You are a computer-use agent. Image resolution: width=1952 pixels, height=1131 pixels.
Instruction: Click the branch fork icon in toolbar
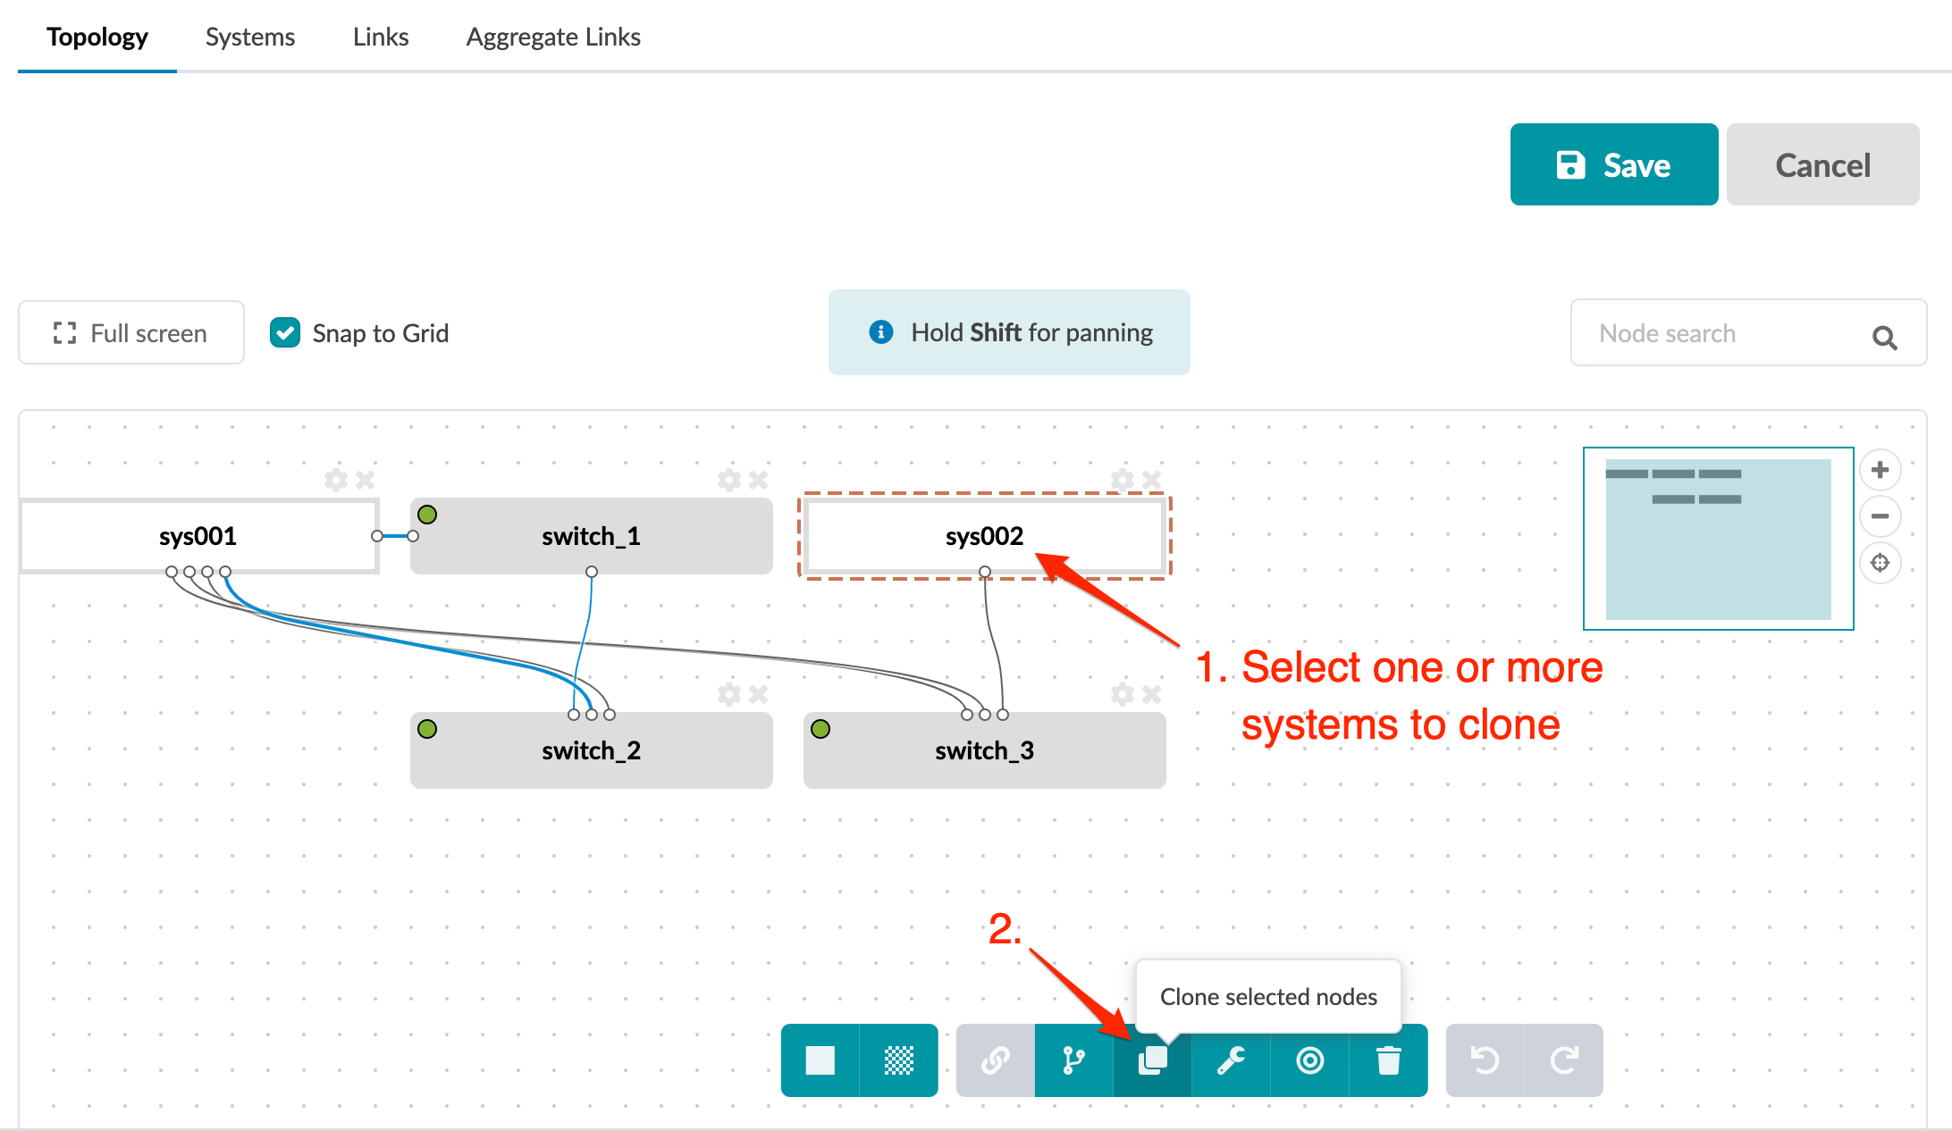1073,1060
